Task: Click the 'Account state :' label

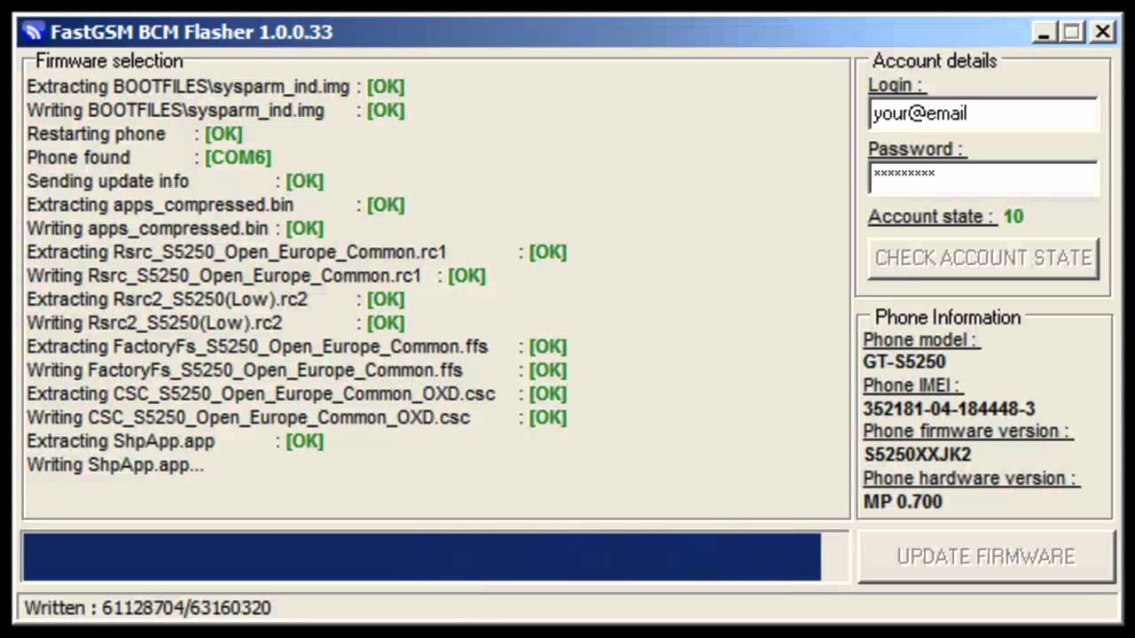Action: pos(931,217)
